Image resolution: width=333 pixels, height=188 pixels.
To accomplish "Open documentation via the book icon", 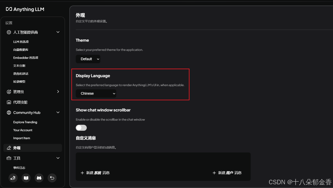I will click(x=26, y=178).
